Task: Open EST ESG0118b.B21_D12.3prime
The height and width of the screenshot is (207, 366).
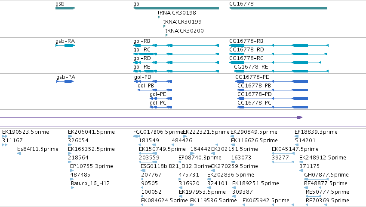Action: tap(143, 171)
